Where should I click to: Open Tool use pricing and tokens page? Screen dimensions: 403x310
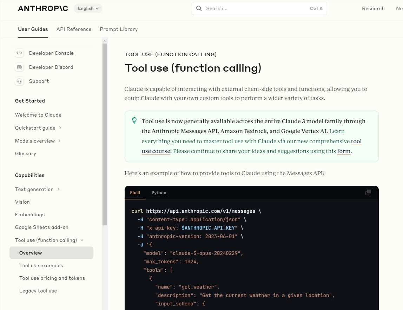(52, 278)
